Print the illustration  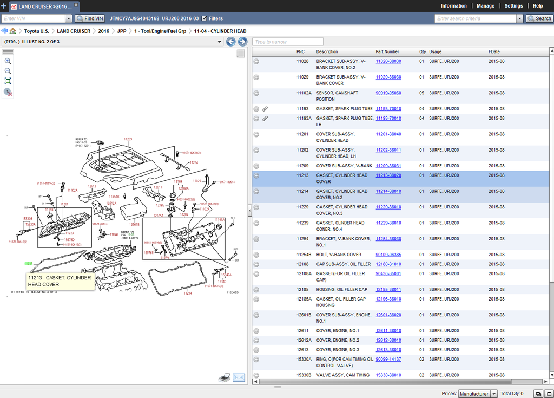coord(225,378)
